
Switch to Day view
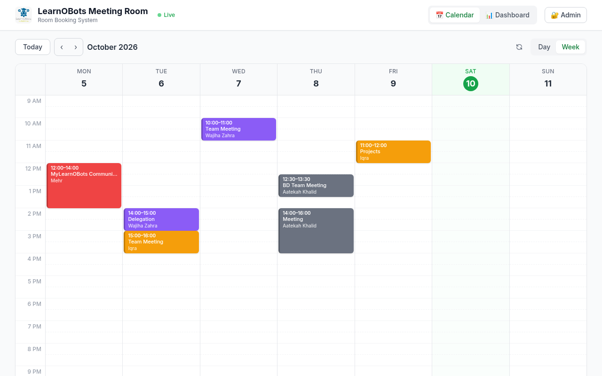[x=544, y=47]
